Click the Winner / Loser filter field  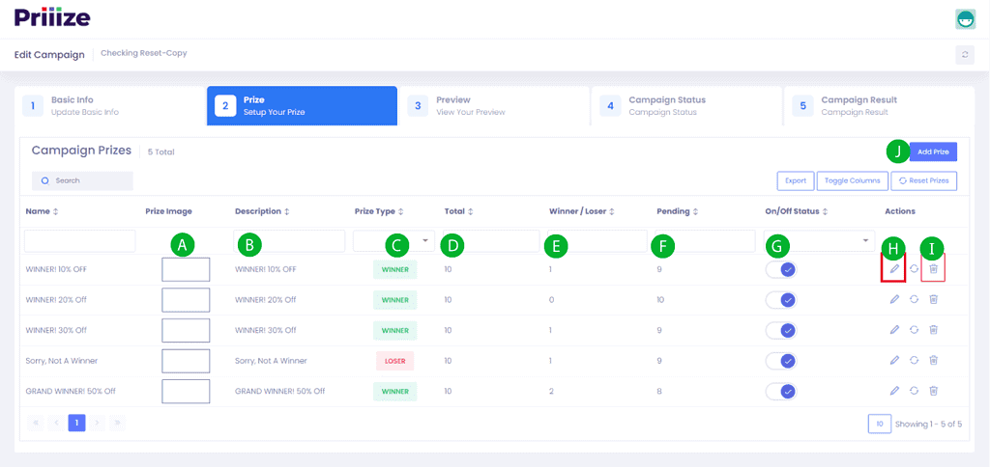(597, 241)
